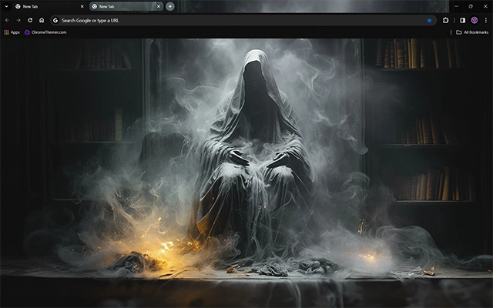Image resolution: width=493 pixels, height=308 pixels.
Task: Open the Home page
Action: (x=42, y=21)
